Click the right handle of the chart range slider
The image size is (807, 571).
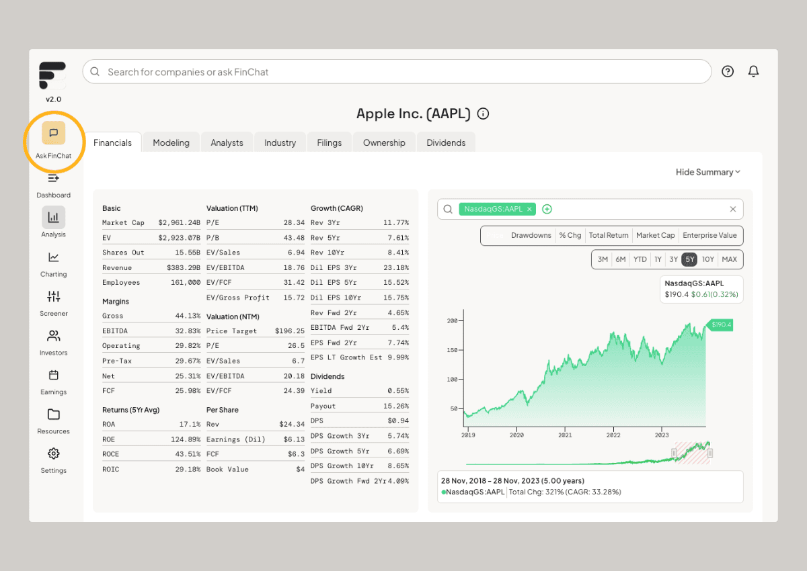pos(709,453)
